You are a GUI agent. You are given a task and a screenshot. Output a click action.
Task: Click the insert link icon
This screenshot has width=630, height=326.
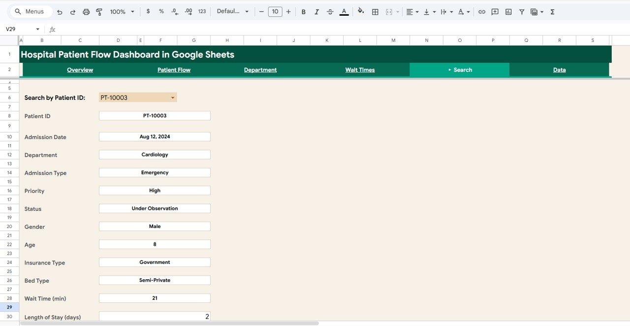(482, 12)
